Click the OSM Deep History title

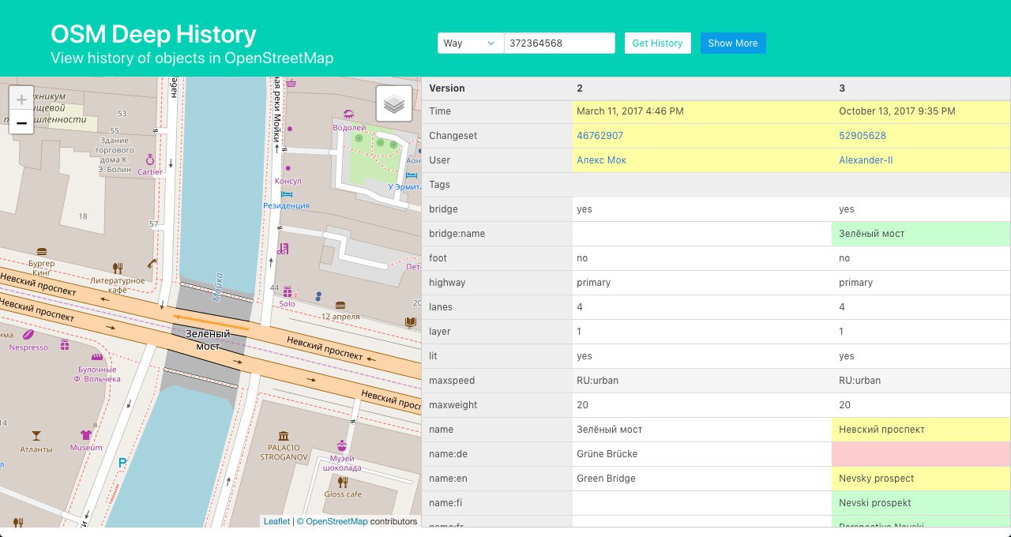point(153,34)
